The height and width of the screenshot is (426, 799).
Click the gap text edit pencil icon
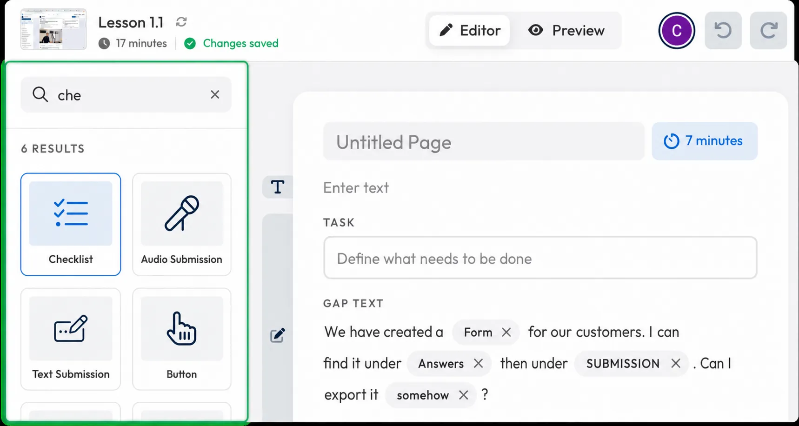pyautogui.click(x=278, y=335)
